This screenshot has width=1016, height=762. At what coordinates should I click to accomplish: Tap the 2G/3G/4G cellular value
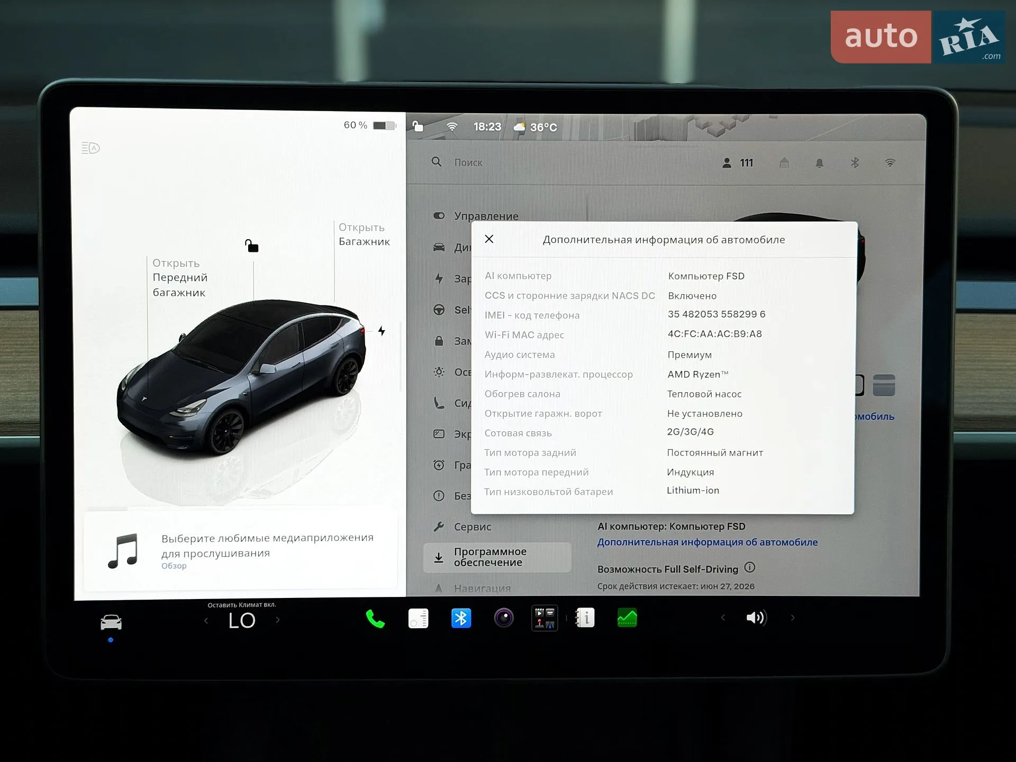[x=691, y=432]
